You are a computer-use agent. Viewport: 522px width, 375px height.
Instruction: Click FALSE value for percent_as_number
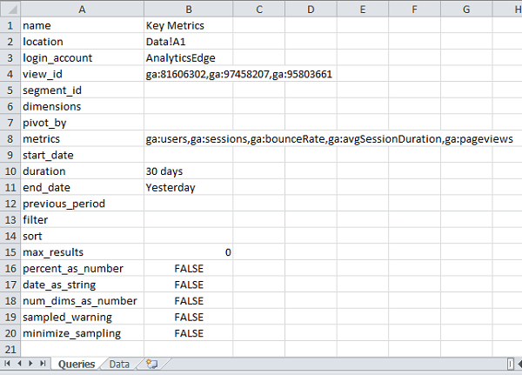point(189,269)
